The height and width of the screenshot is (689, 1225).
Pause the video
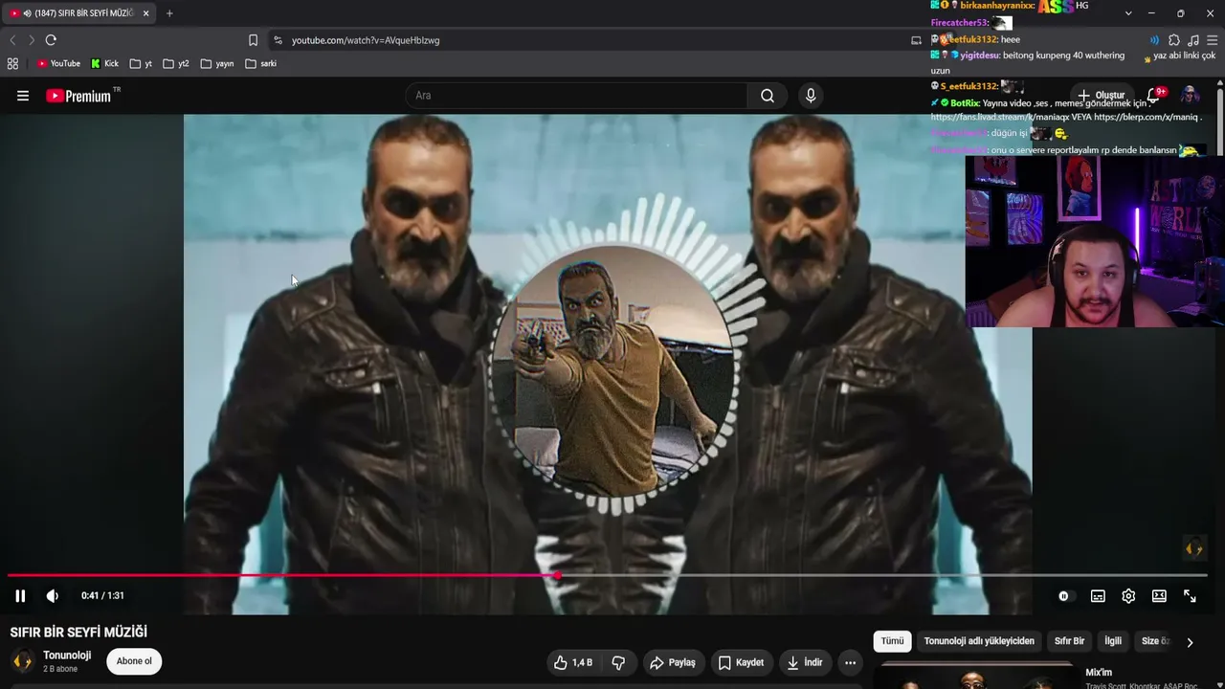tap(20, 596)
